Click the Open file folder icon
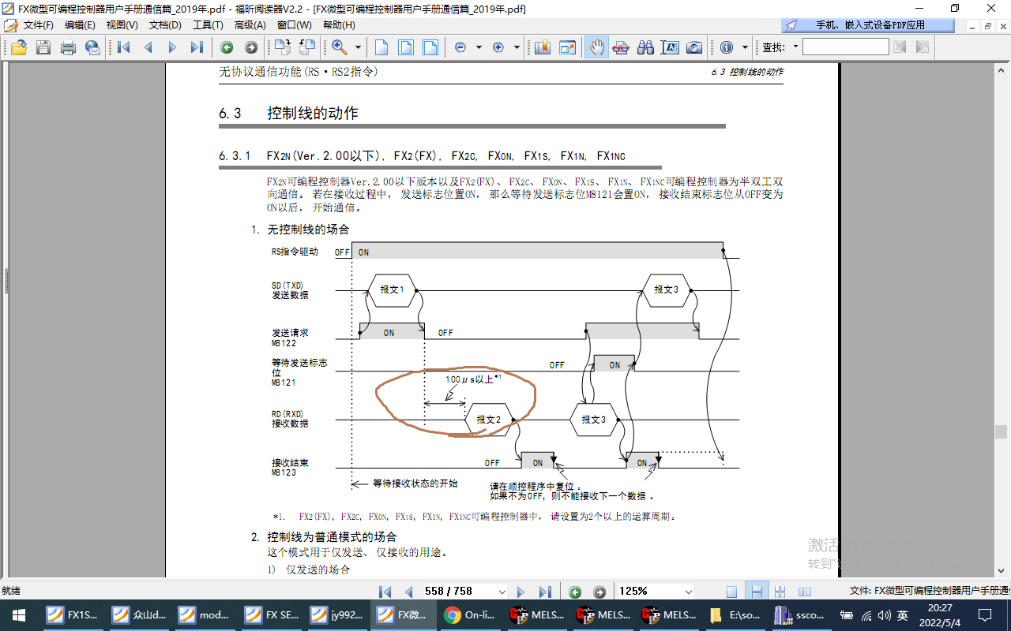The height and width of the screenshot is (631, 1011). pyautogui.click(x=18, y=47)
